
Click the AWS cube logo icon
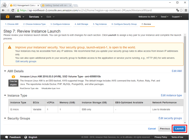(x=8, y=17)
